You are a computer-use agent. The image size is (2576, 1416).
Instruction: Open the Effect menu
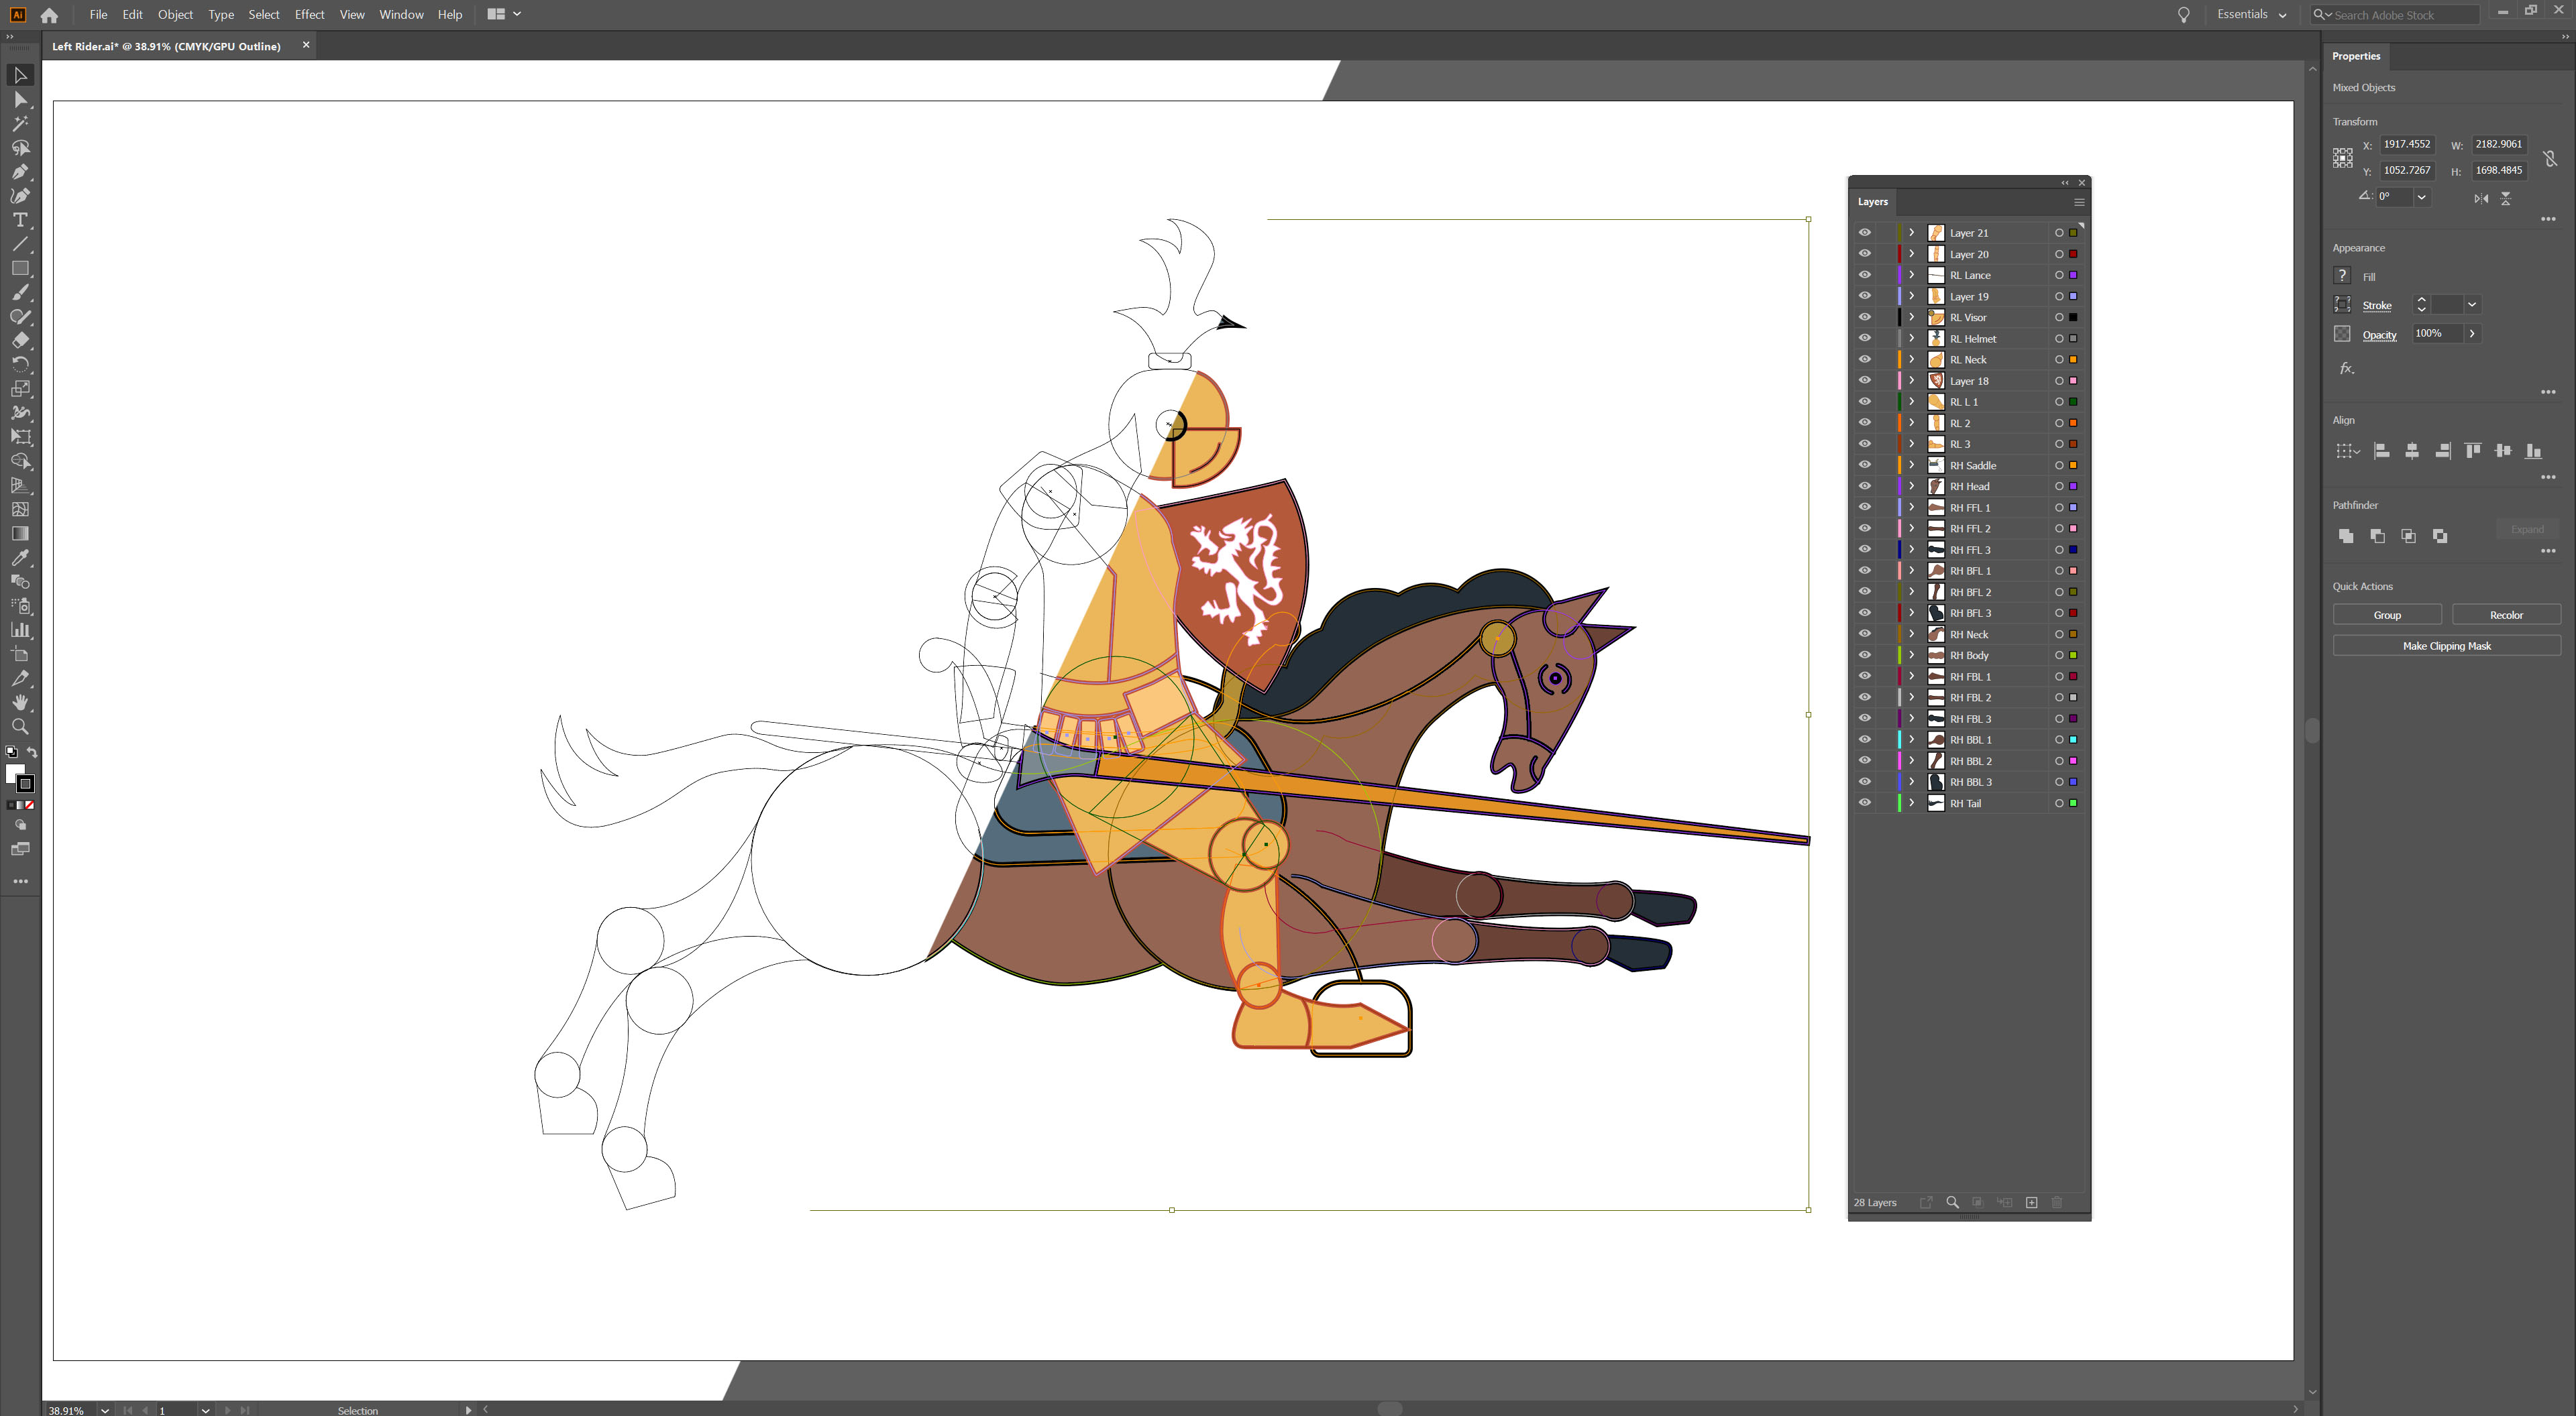(x=309, y=14)
